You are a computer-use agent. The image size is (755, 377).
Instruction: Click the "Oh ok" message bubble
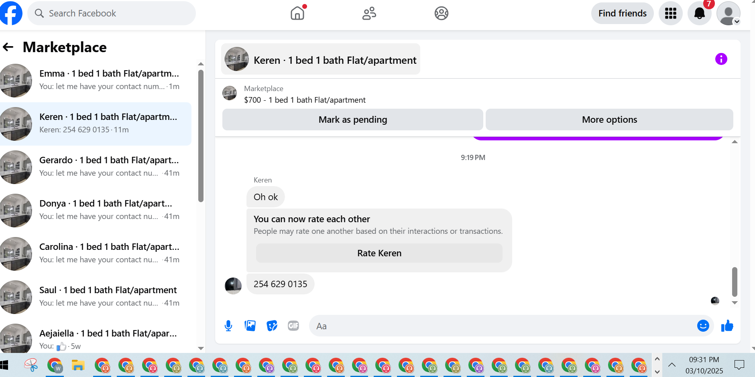(266, 197)
